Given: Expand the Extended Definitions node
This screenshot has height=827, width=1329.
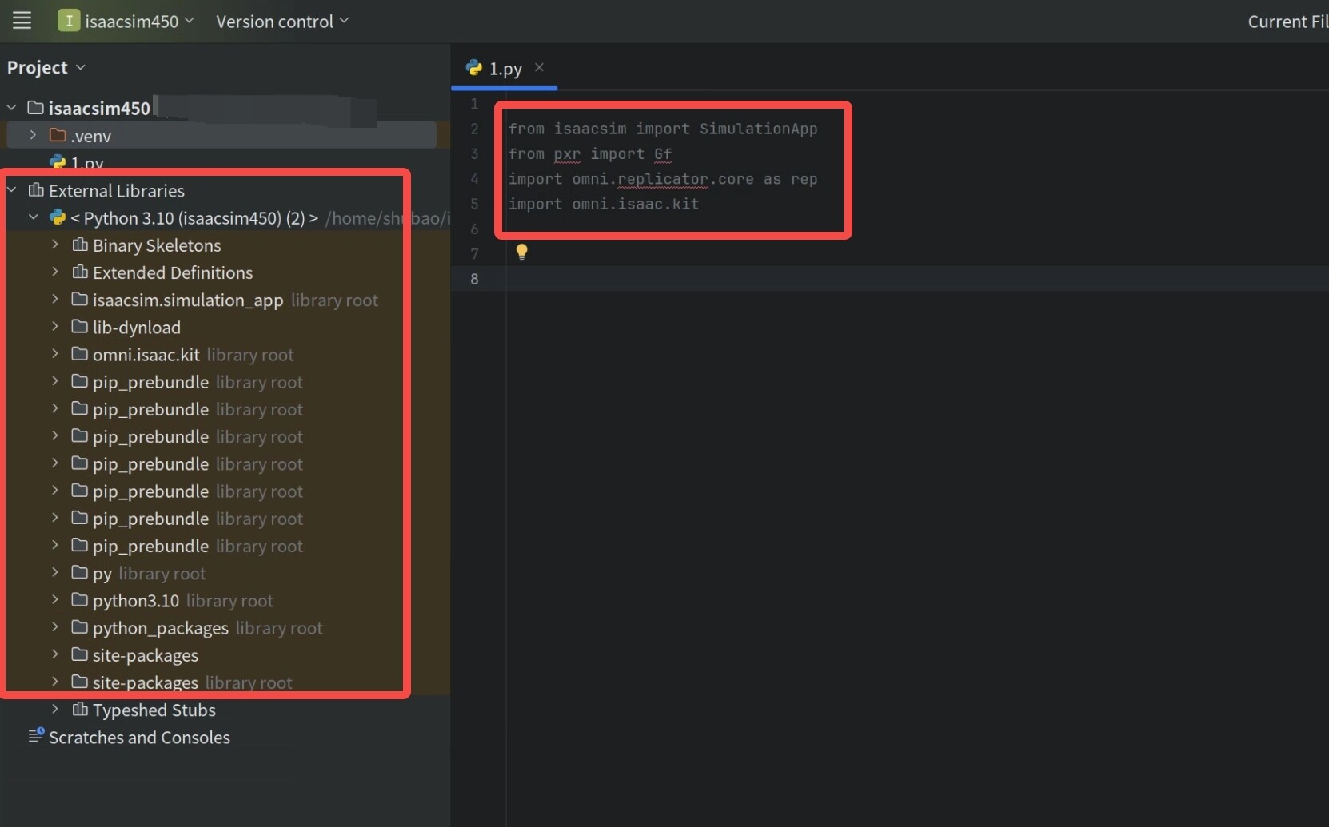Looking at the screenshot, I should pyautogui.click(x=55, y=272).
